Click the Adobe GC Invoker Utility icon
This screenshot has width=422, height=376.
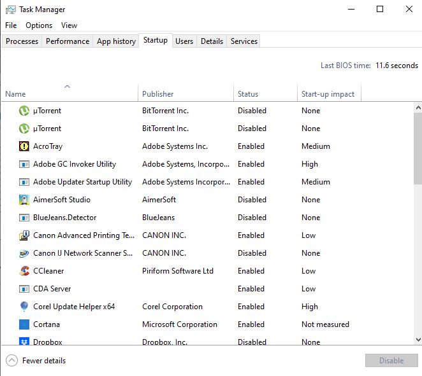pos(24,164)
